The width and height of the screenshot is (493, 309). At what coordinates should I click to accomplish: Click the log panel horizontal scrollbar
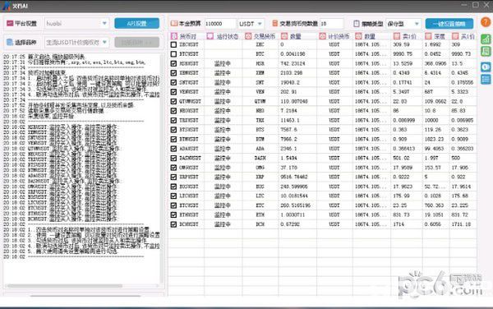(x=65, y=286)
